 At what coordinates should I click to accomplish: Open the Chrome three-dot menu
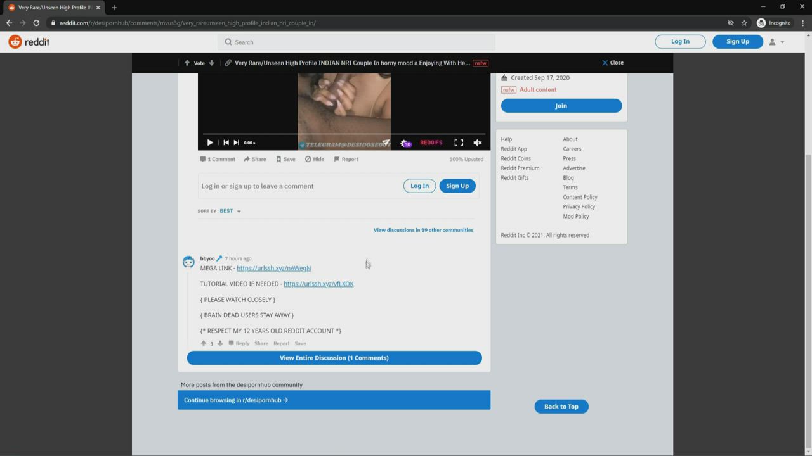(802, 23)
